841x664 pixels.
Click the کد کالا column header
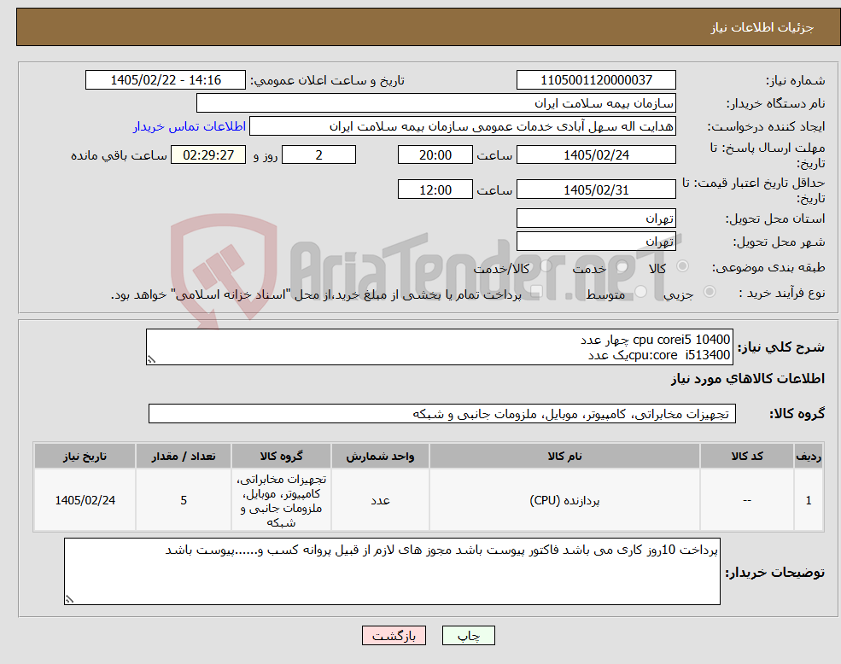[x=746, y=456]
